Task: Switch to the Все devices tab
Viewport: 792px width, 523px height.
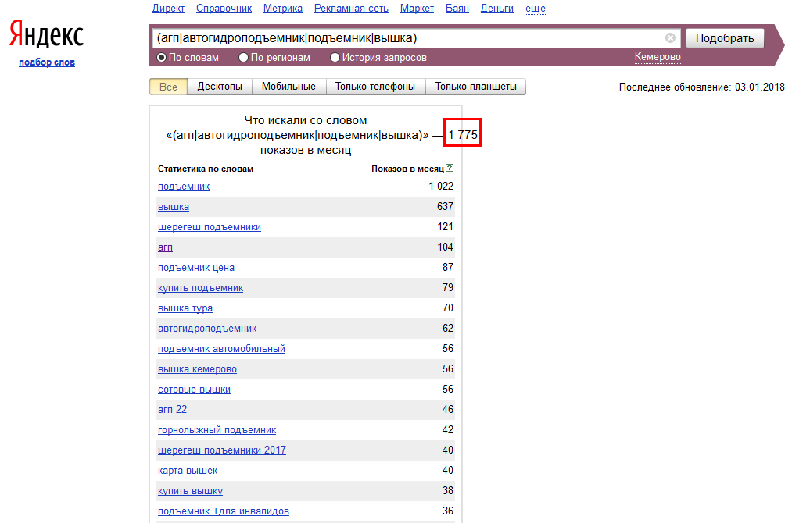Action: tap(168, 87)
